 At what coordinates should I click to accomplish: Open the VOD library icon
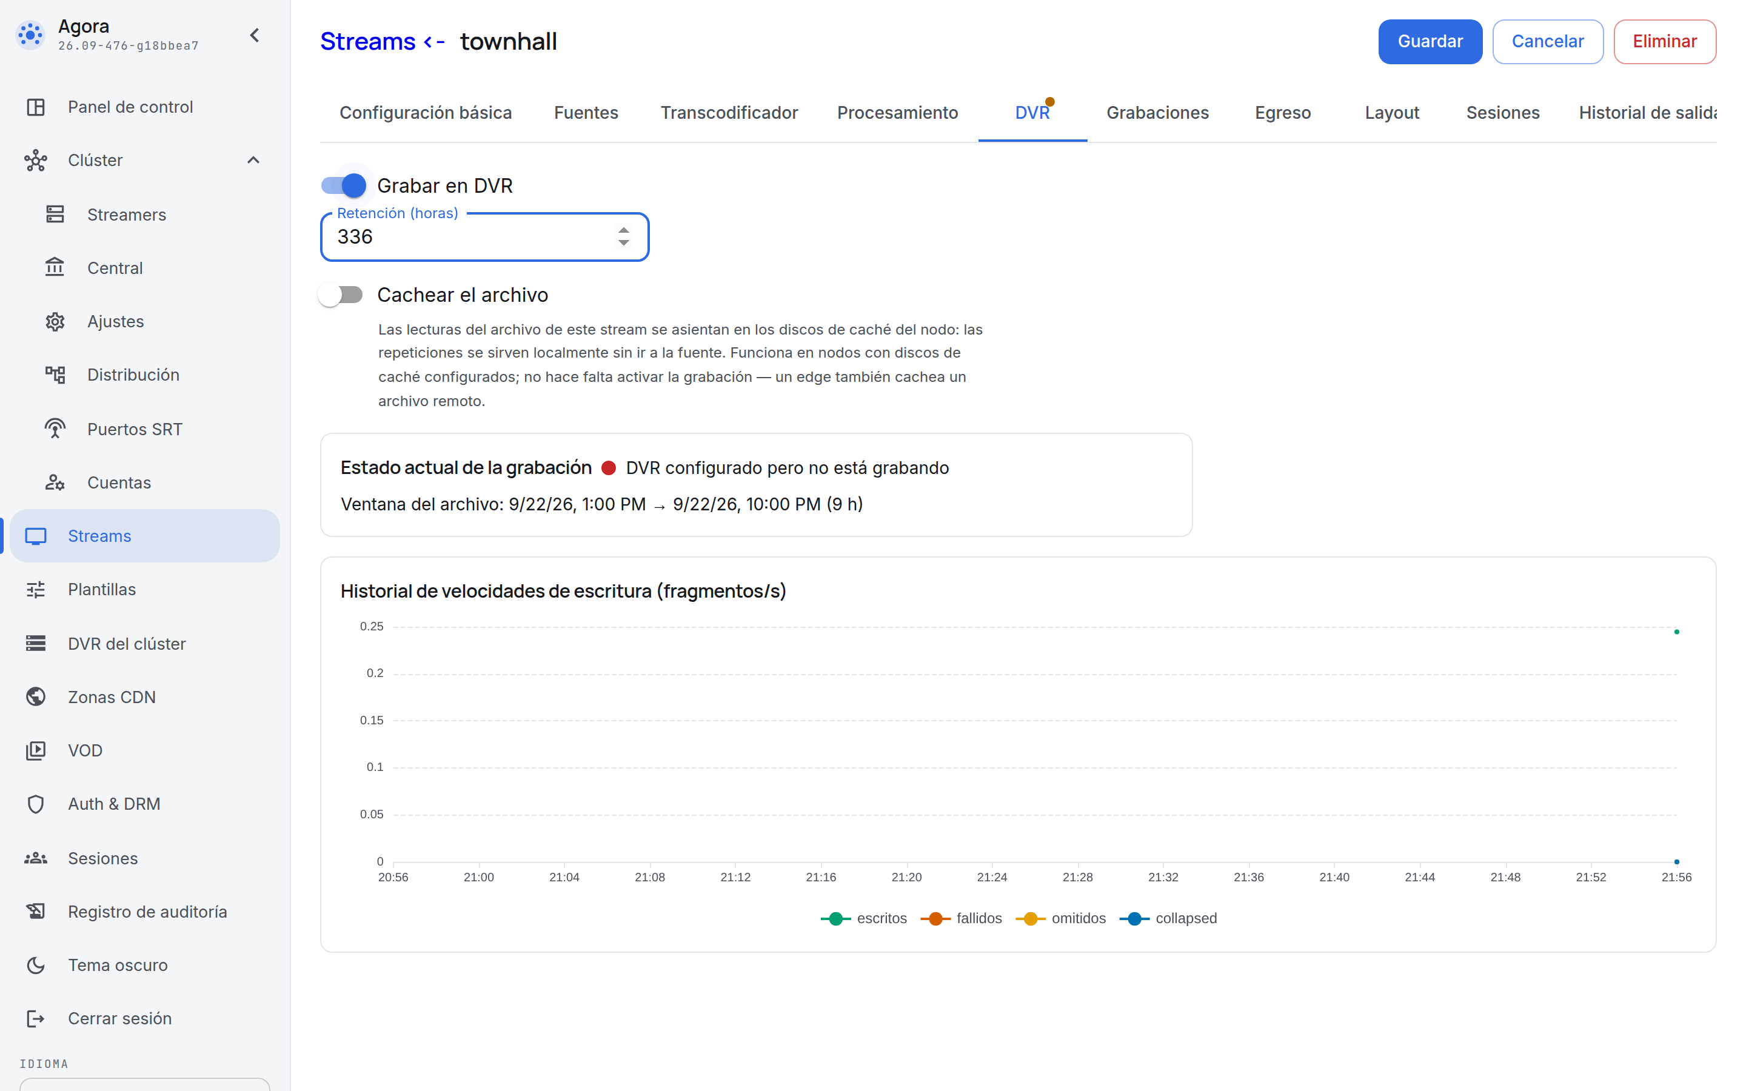click(35, 750)
